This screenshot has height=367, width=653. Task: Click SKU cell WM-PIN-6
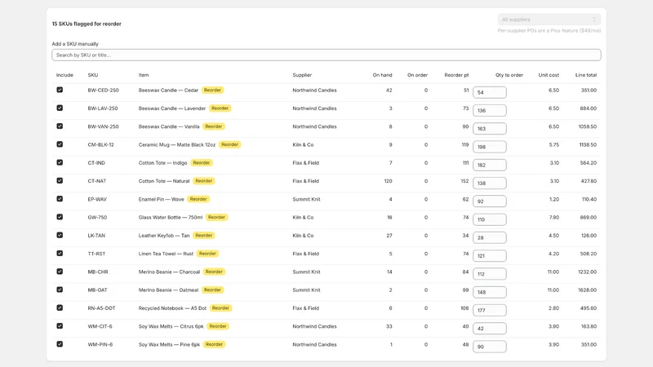[100, 344]
